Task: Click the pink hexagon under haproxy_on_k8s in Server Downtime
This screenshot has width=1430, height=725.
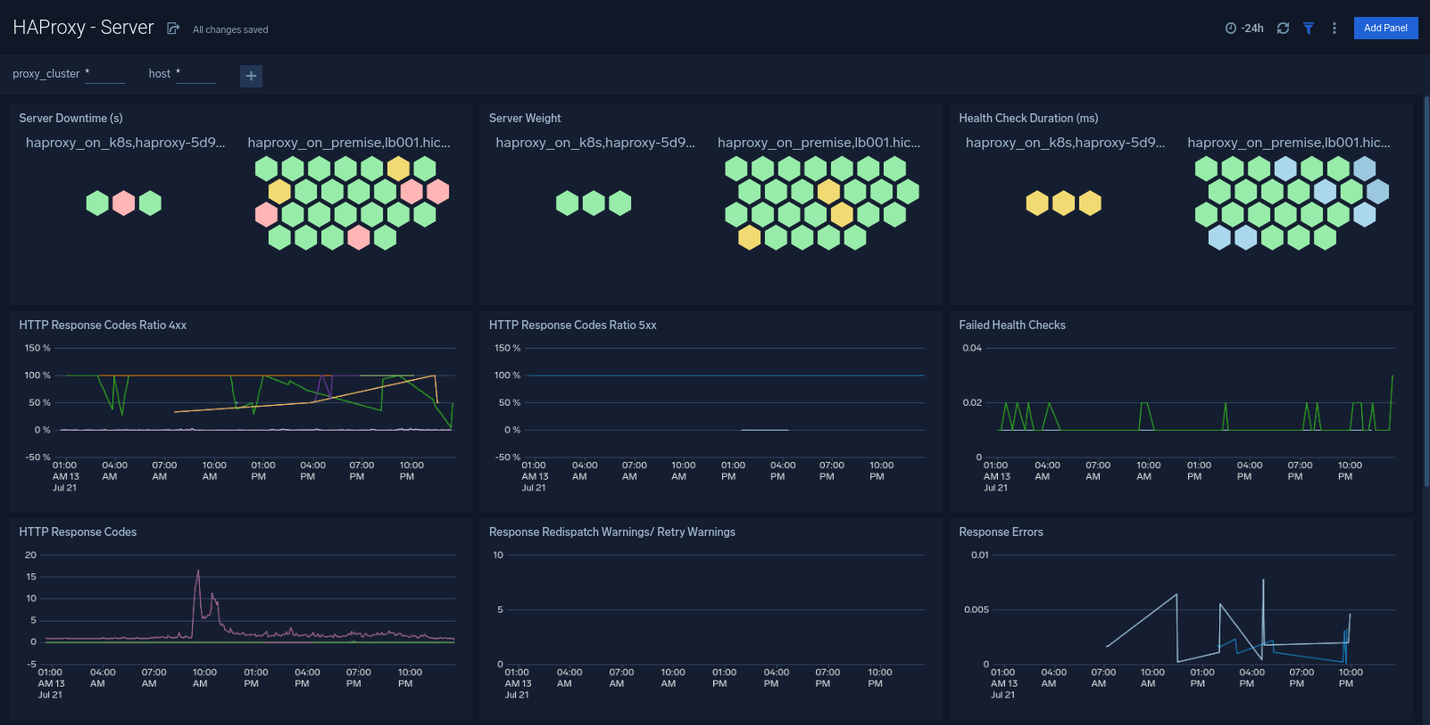Action: pos(124,203)
